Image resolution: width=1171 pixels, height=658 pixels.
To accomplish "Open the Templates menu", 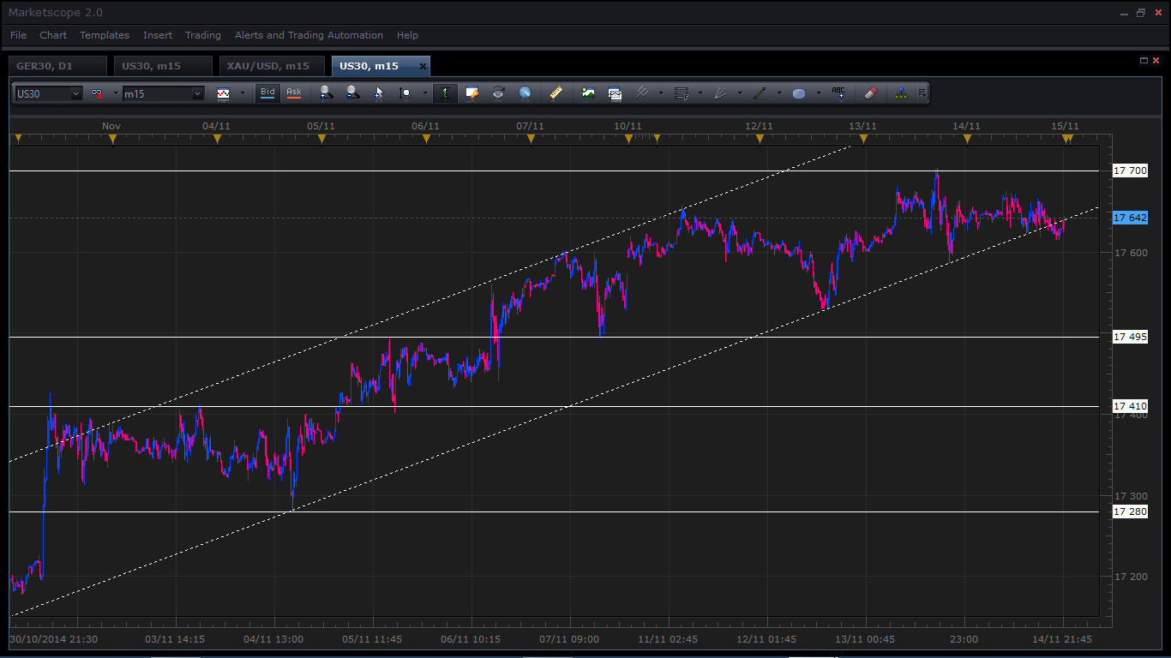I will 105,35.
